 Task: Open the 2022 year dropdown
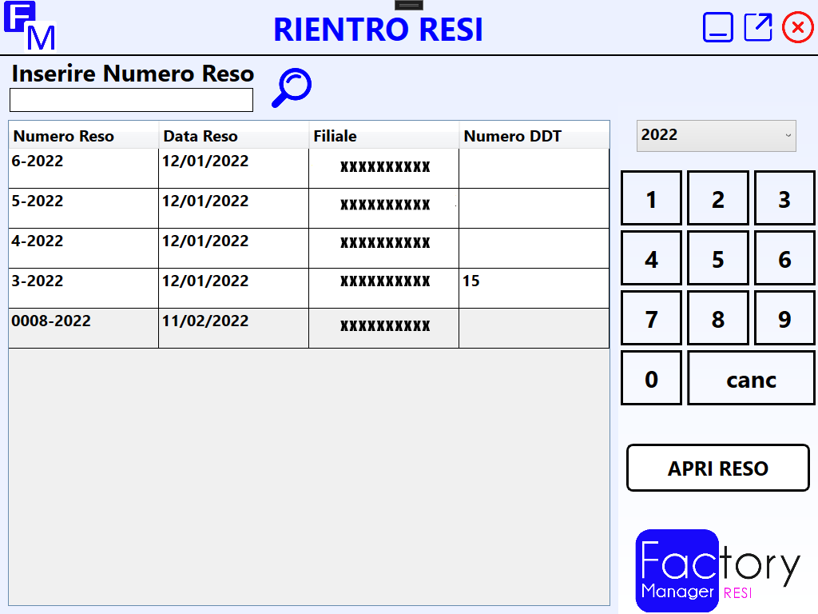click(x=716, y=135)
